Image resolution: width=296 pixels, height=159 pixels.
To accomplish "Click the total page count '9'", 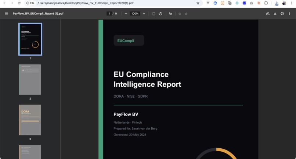I will pyautogui.click(x=116, y=14).
